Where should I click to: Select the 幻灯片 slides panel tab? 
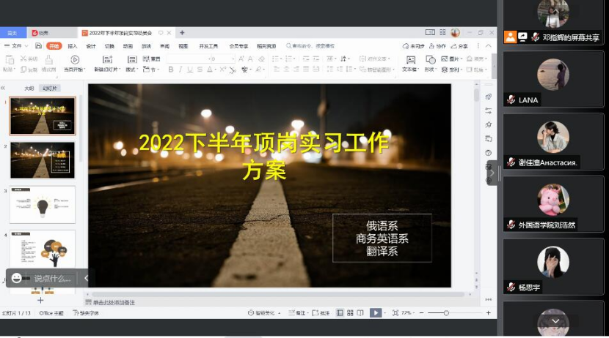click(49, 88)
